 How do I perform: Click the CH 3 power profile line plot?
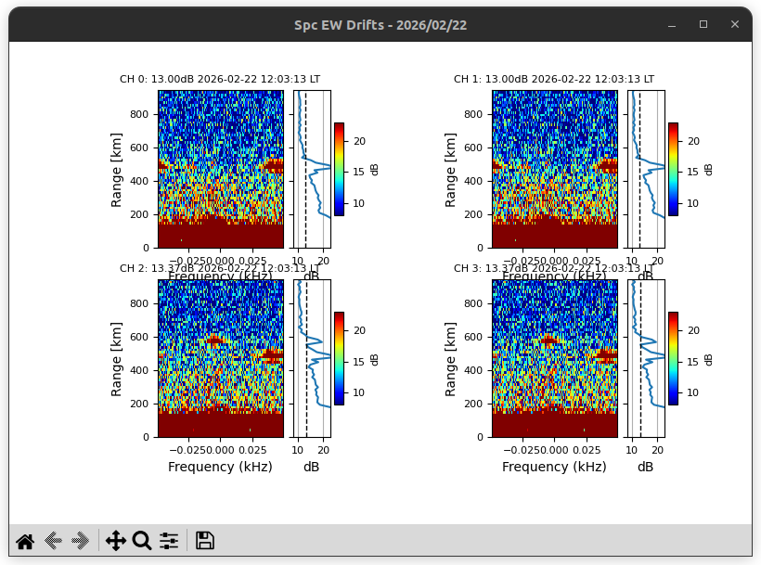(x=646, y=358)
